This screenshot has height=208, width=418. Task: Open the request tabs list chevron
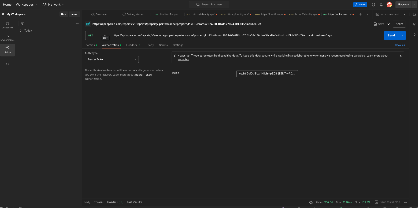(368, 14)
